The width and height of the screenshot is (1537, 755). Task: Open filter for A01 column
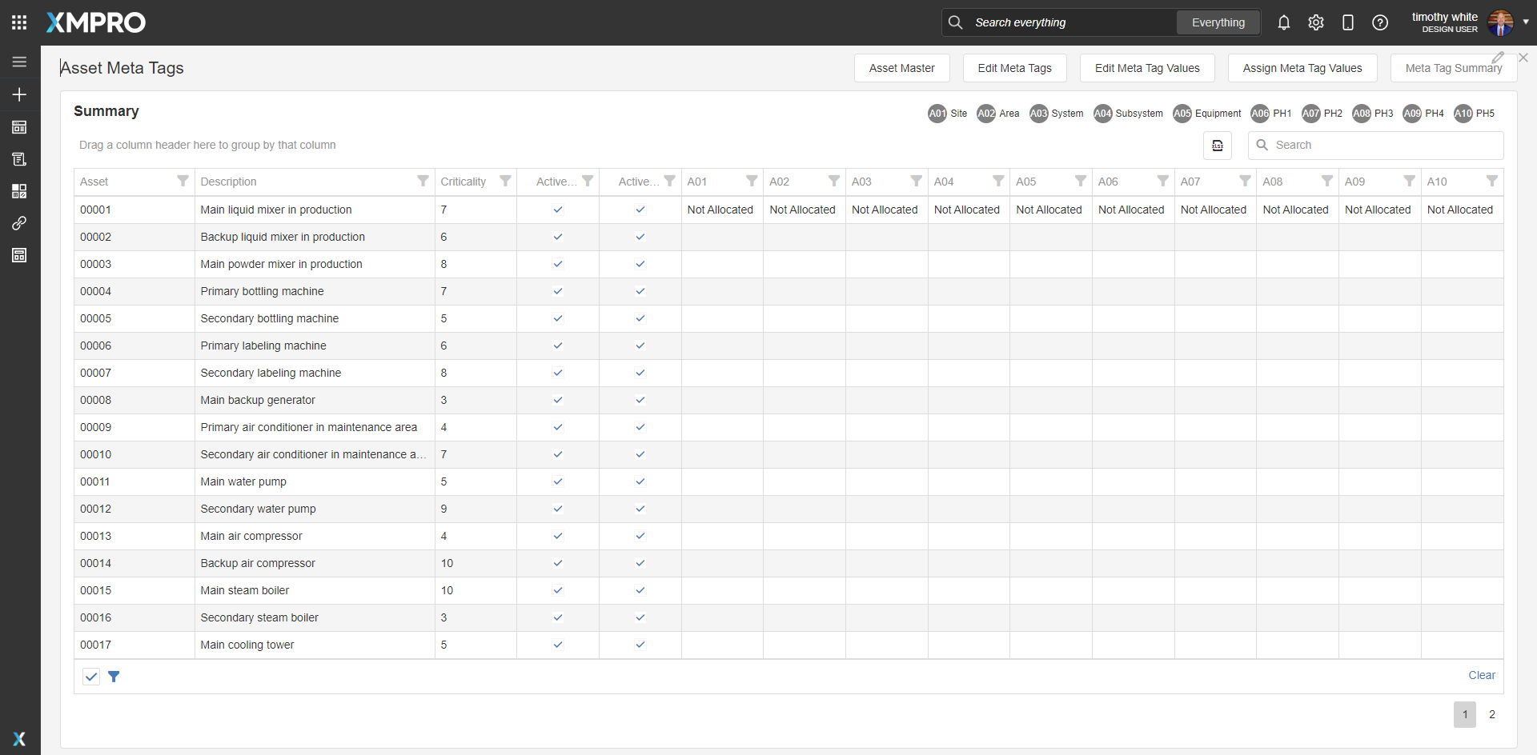pos(752,182)
